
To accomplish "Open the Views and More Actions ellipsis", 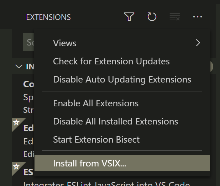I will [198, 17].
